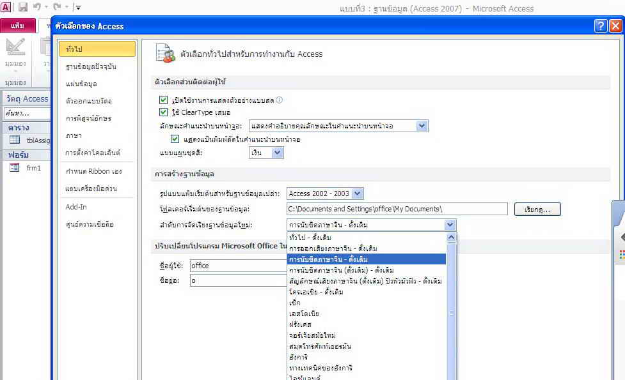
Task: Click the default database folder path field
Action: click(x=397, y=209)
